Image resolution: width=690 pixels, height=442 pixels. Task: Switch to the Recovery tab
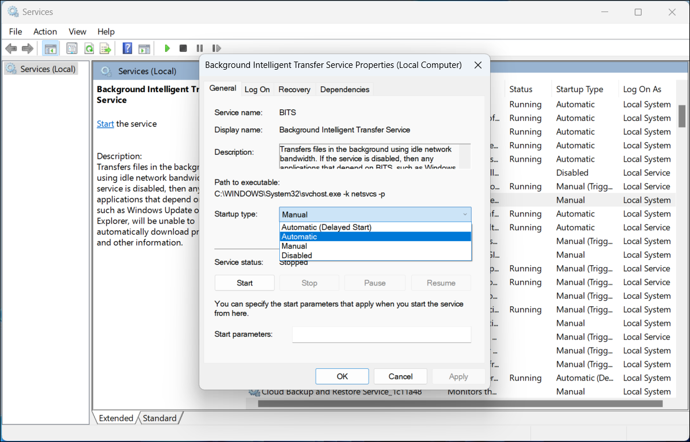294,89
